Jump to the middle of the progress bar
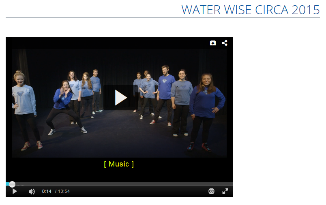Screen dimensions: 326x205 [x=119, y=184]
